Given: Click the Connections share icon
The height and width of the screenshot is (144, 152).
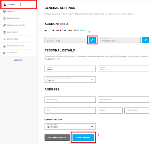Looking at the screenshot, I should tap(4, 39).
